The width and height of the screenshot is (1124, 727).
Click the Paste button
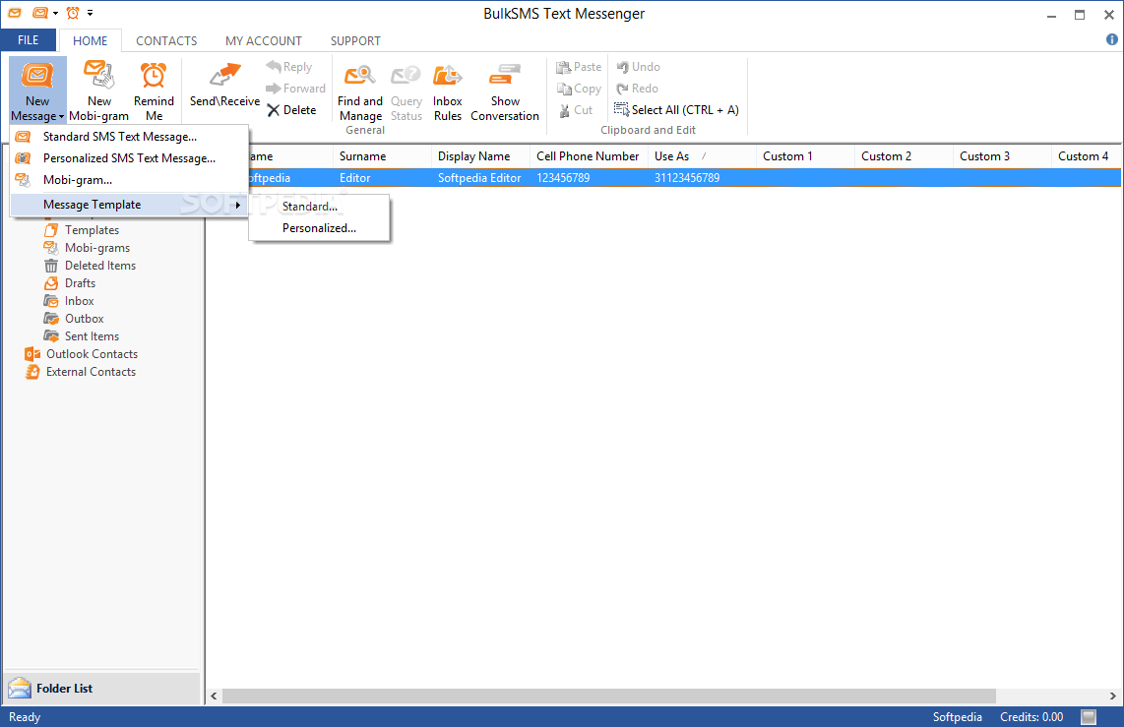tap(579, 67)
